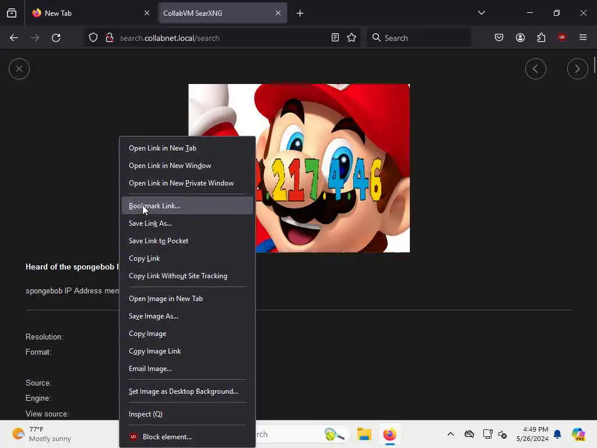Click the Firefox Search box
The width and height of the screenshot is (597, 448).
[x=419, y=38]
